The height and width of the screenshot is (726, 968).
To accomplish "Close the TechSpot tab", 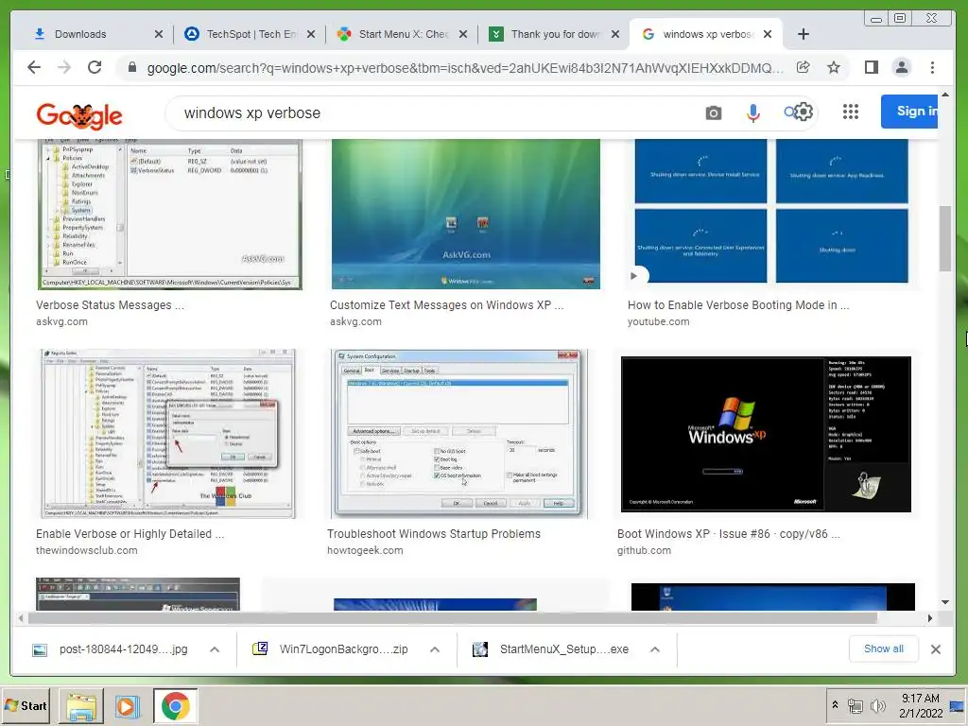I will (x=311, y=34).
